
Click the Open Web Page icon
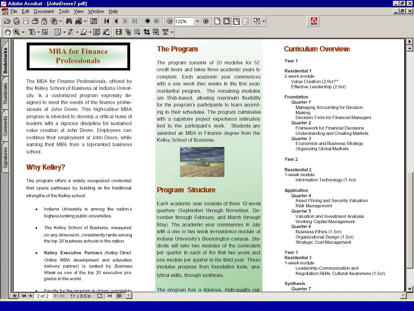coord(16,21)
